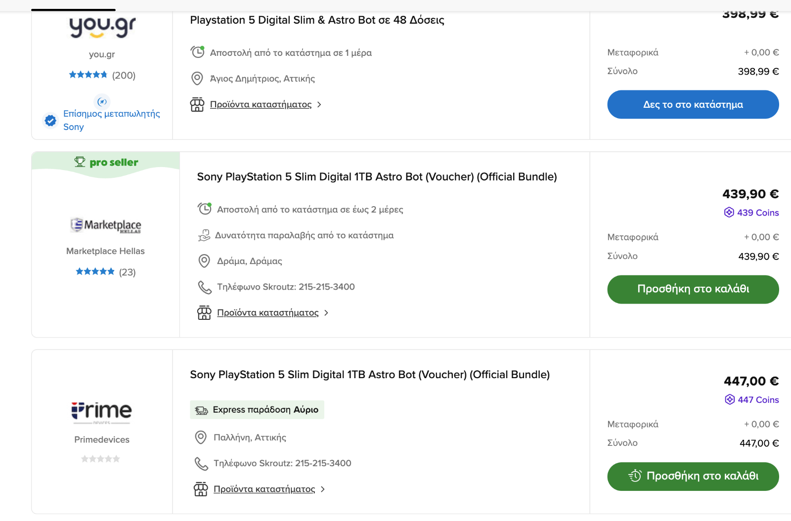Open Primedevices PS5 Slim bundle title
Image resolution: width=791 pixels, height=521 pixels.
pyautogui.click(x=370, y=375)
